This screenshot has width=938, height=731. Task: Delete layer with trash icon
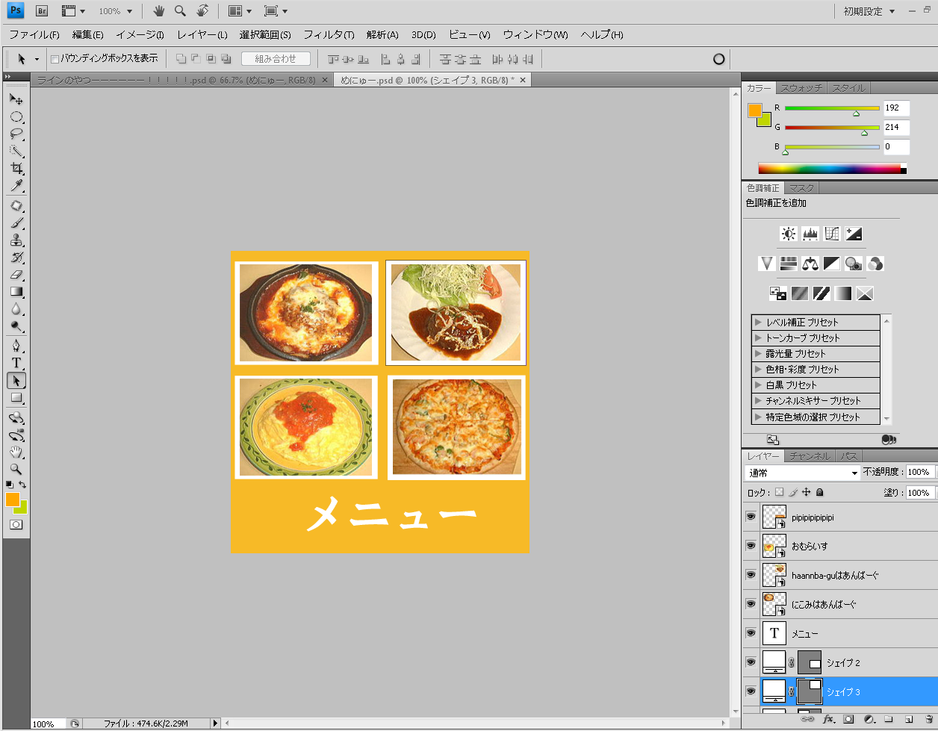(x=928, y=720)
